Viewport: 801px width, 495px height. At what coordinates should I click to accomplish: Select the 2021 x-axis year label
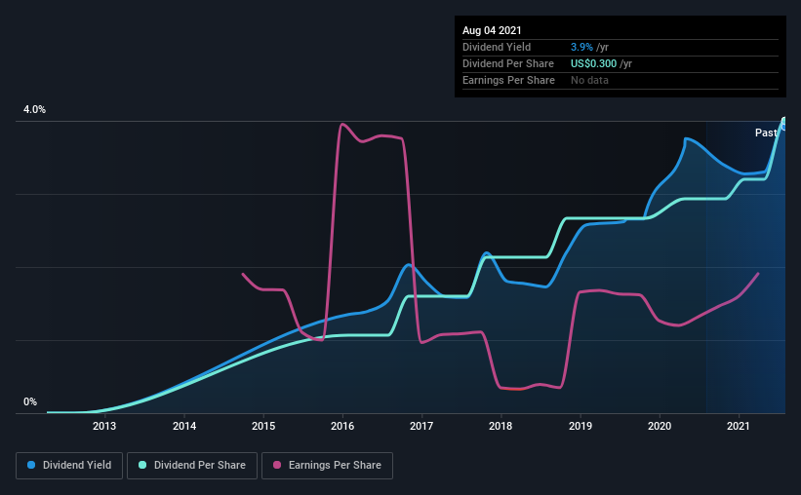pos(739,426)
